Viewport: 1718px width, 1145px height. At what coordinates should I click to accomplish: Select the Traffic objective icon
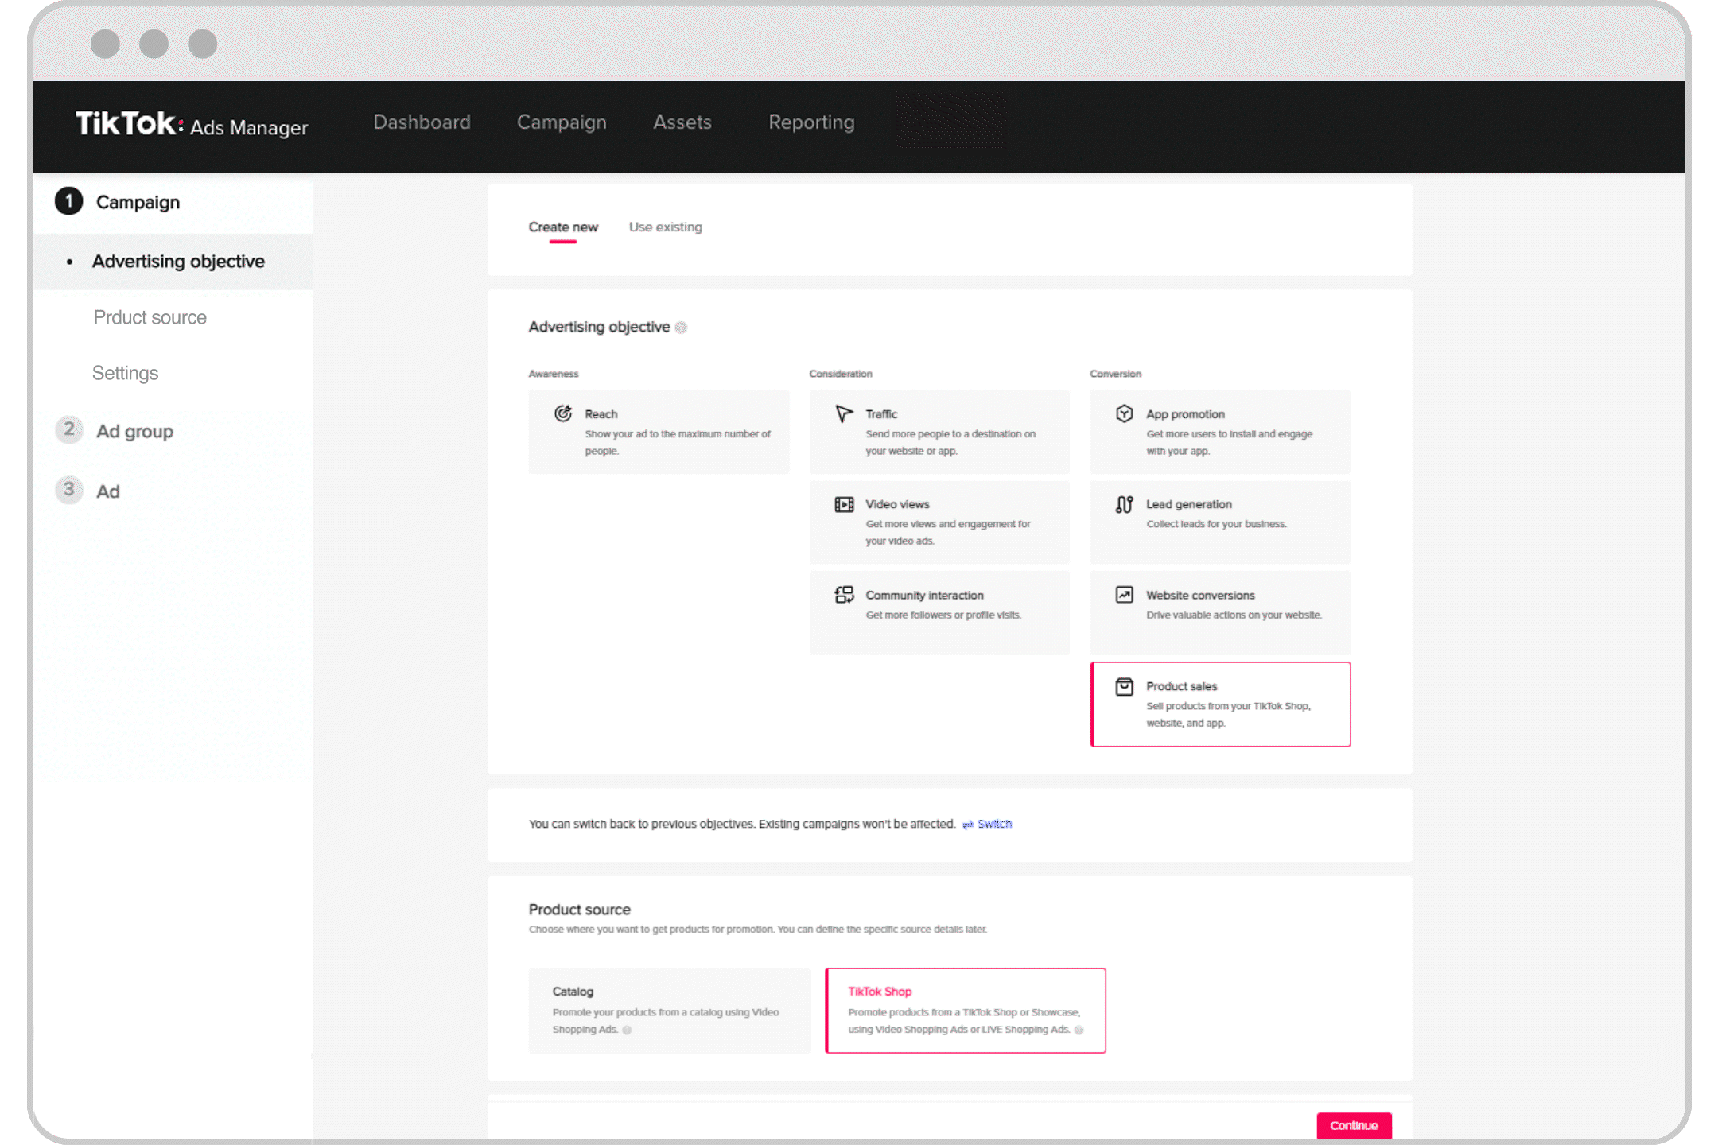click(844, 413)
